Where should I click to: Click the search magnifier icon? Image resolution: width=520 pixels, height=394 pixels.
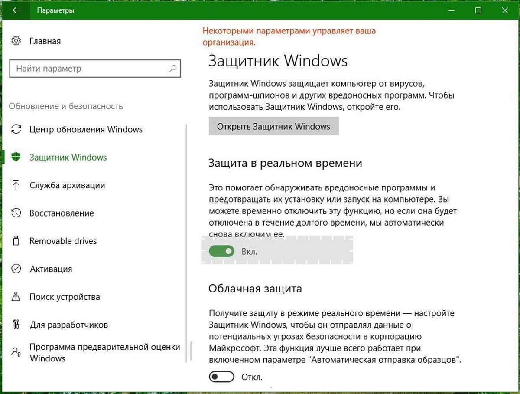click(x=172, y=68)
